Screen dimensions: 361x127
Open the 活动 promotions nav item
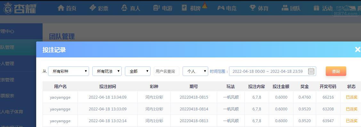(x=323, y=8)
